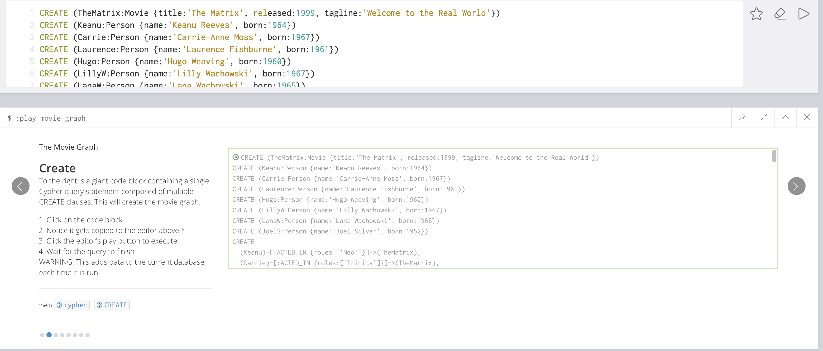Jump to the fifth guide slide dot

[68, 335]
